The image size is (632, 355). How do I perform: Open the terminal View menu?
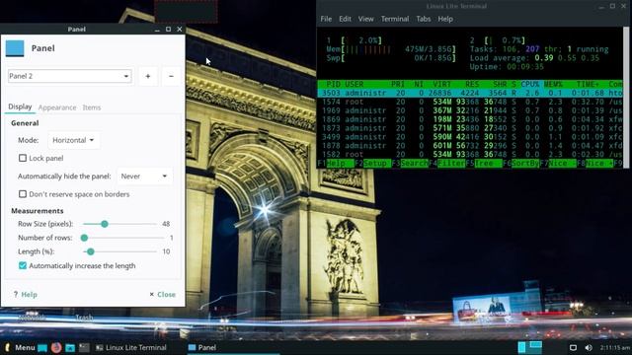pyautogui.click(x=365, y=19)
